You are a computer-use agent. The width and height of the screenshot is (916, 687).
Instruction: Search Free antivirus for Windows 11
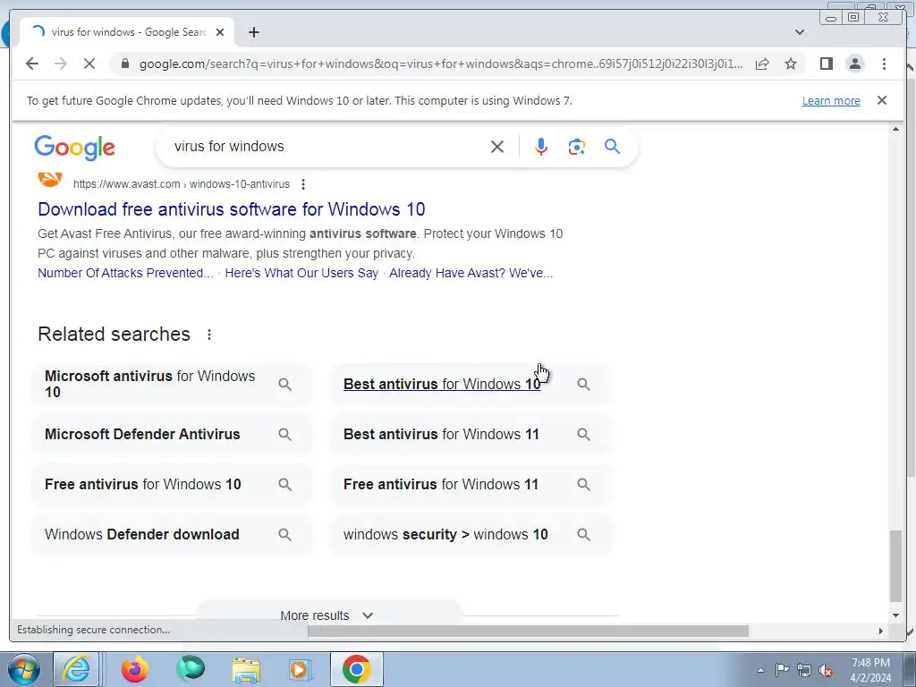(471, 484)
